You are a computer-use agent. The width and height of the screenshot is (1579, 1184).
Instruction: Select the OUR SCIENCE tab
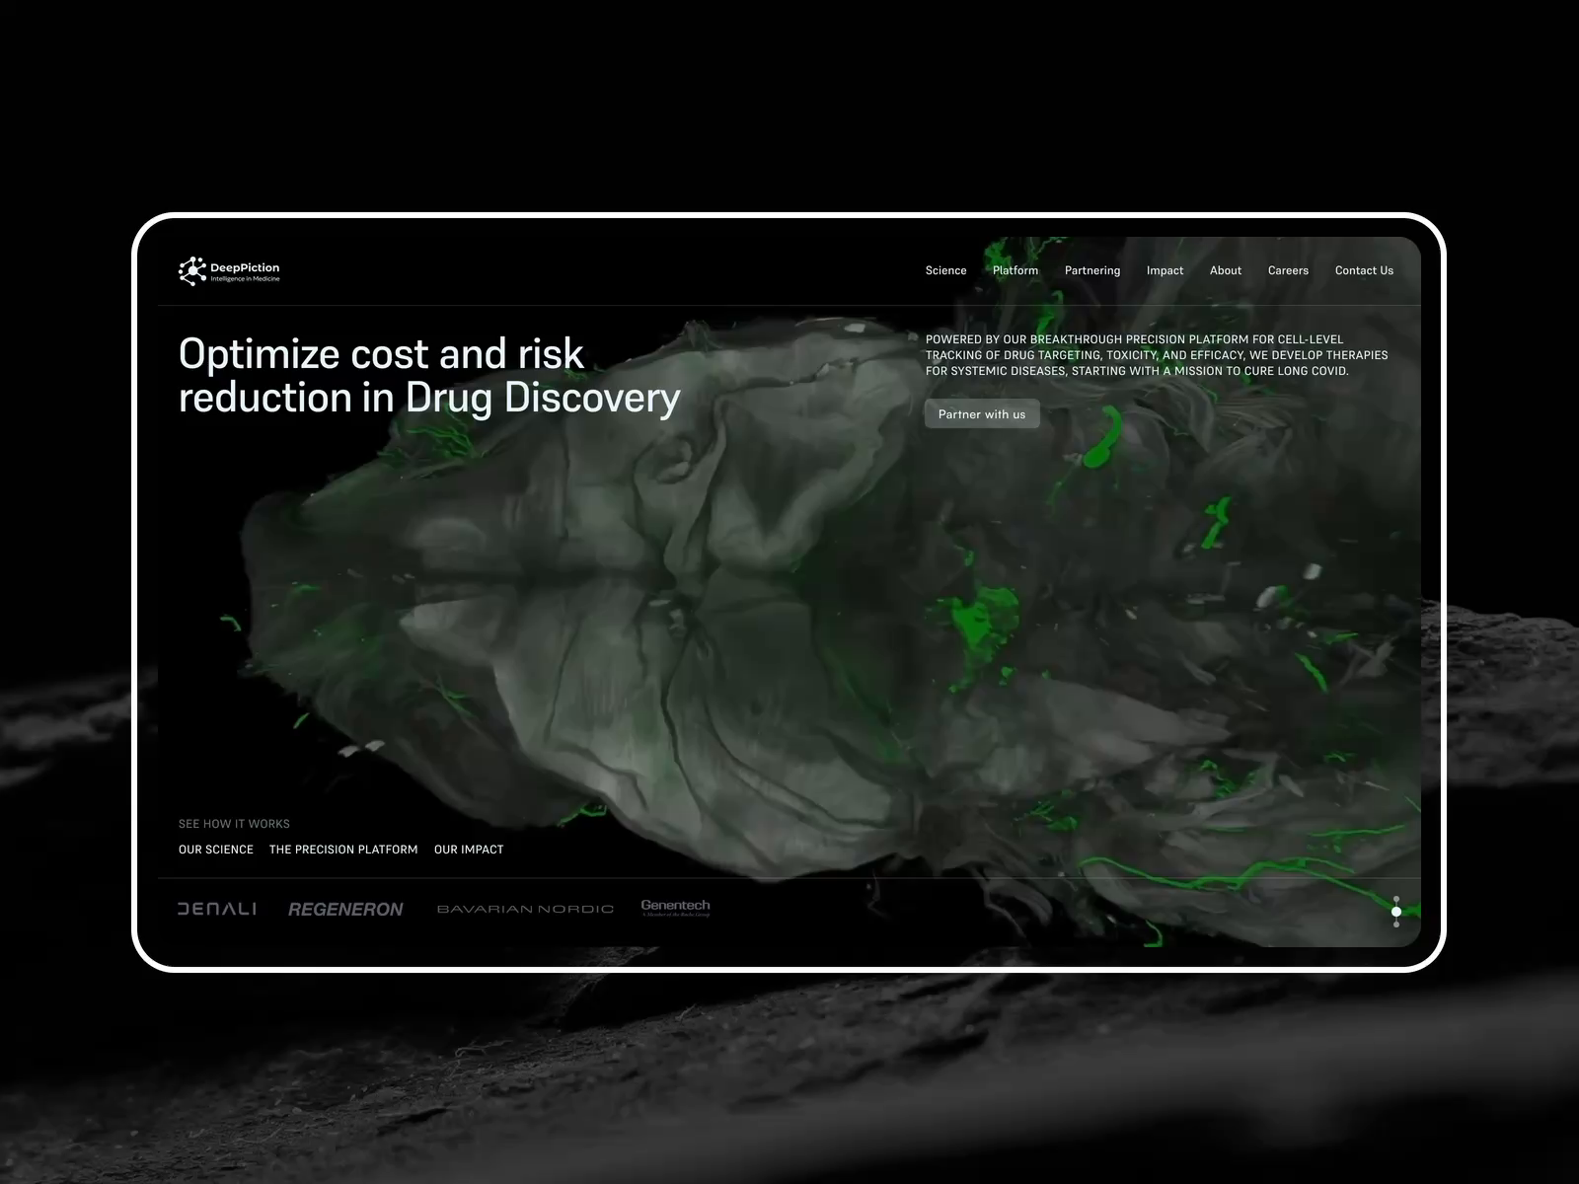tap(215, 850)
